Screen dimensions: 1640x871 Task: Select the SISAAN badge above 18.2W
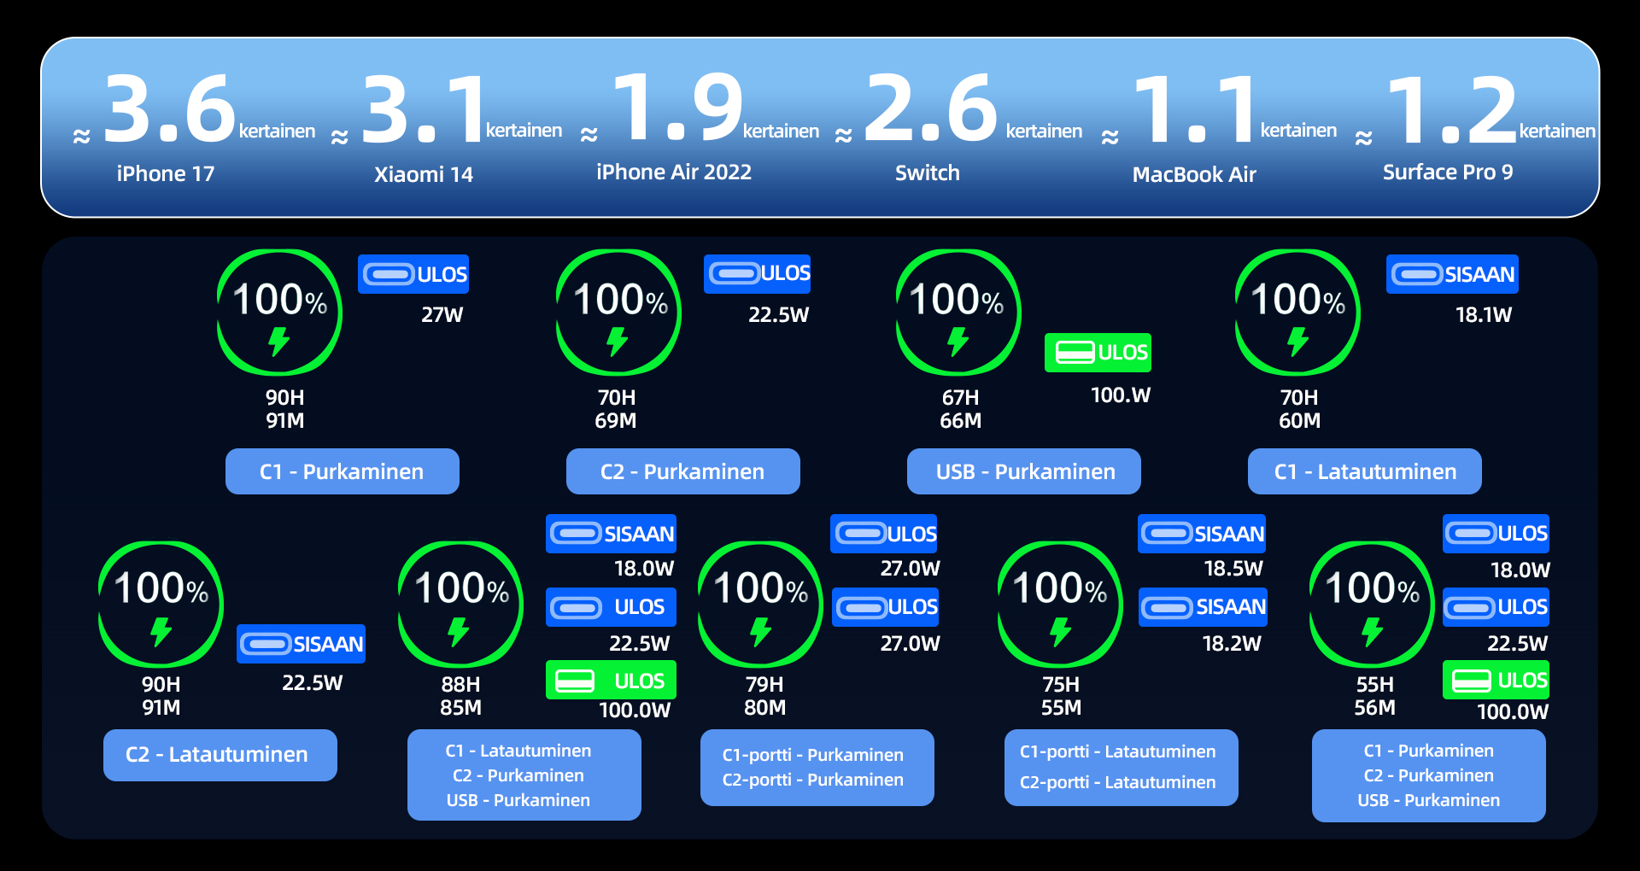coord(1203,607)
